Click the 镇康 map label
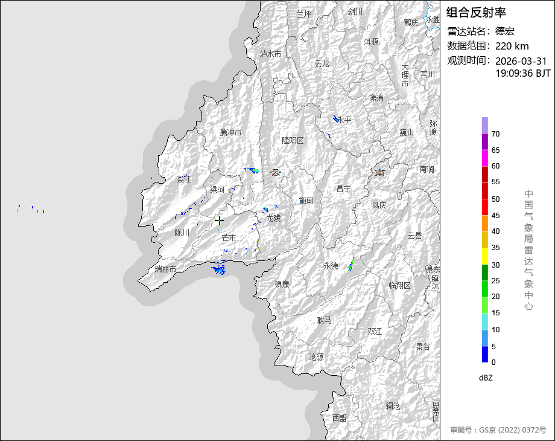 pyautogui.click(x=282, y=284)
